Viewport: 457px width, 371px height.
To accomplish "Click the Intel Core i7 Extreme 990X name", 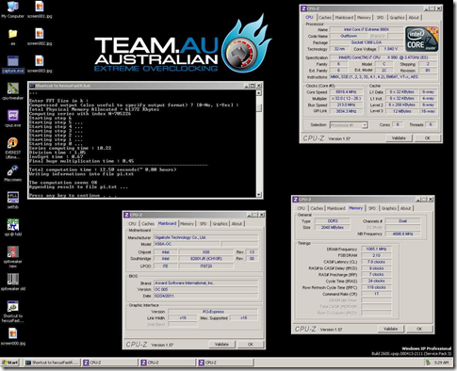I will [x=367, y=29].
